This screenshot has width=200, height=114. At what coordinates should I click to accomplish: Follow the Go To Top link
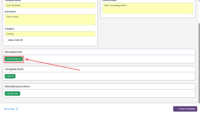[x=9, y=109]
